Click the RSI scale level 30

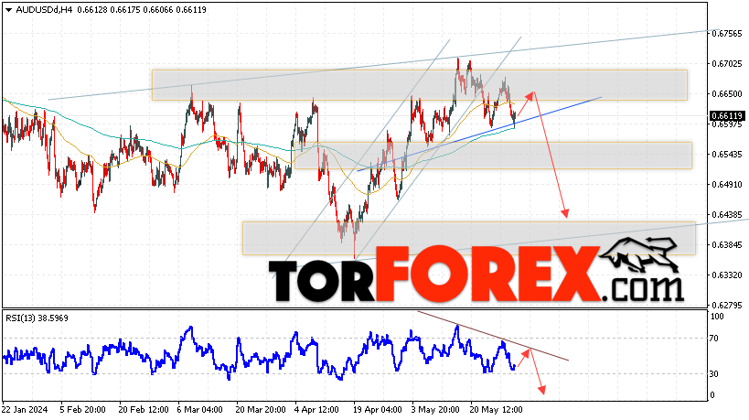(713, 373)
